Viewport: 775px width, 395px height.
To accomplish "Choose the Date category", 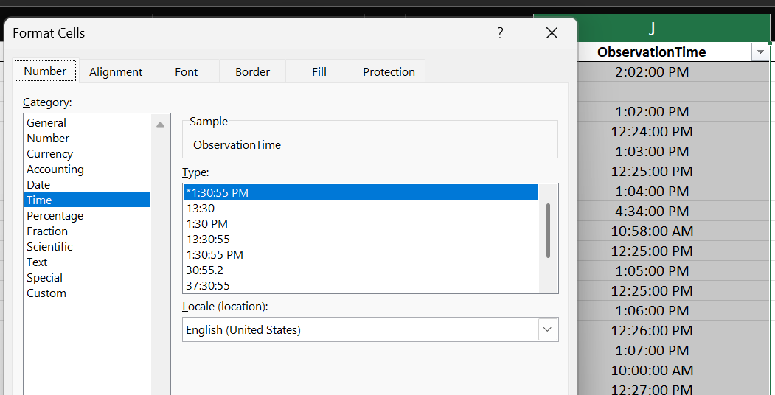I will 38,185.
